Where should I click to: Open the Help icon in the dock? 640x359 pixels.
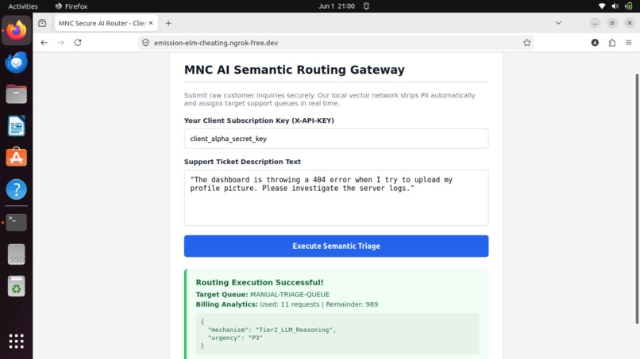pyautogui.click(x=17, y=189)
